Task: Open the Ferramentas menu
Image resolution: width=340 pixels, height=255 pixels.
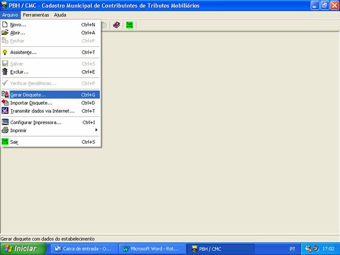Action: 36,15
